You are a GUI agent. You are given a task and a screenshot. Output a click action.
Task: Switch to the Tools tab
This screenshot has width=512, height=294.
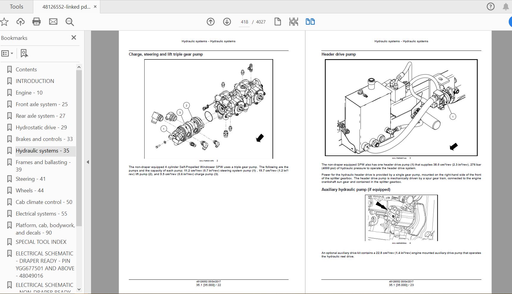(16, 6)
